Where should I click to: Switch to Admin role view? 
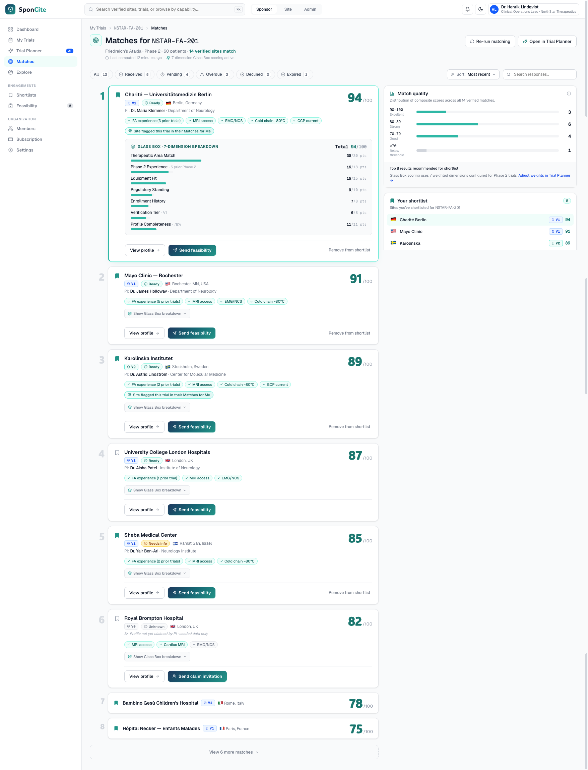coord(310,9)
